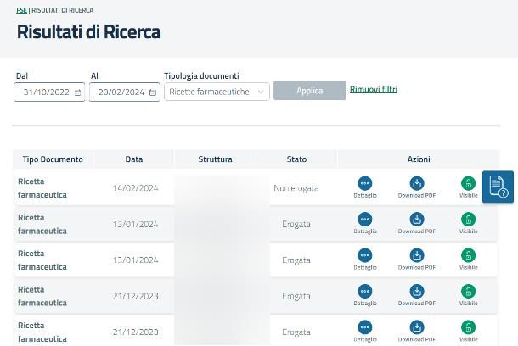The height and width of the screenshot is (346, 518).
Task: Click the Dal date input field
Action: click(x=46, y=92)
